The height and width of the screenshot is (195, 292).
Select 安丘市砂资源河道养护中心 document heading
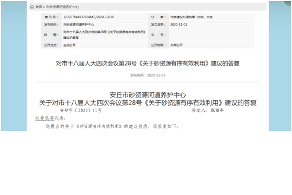coord(148,95)
